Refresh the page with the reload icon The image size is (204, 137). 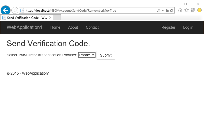point(171,11)
